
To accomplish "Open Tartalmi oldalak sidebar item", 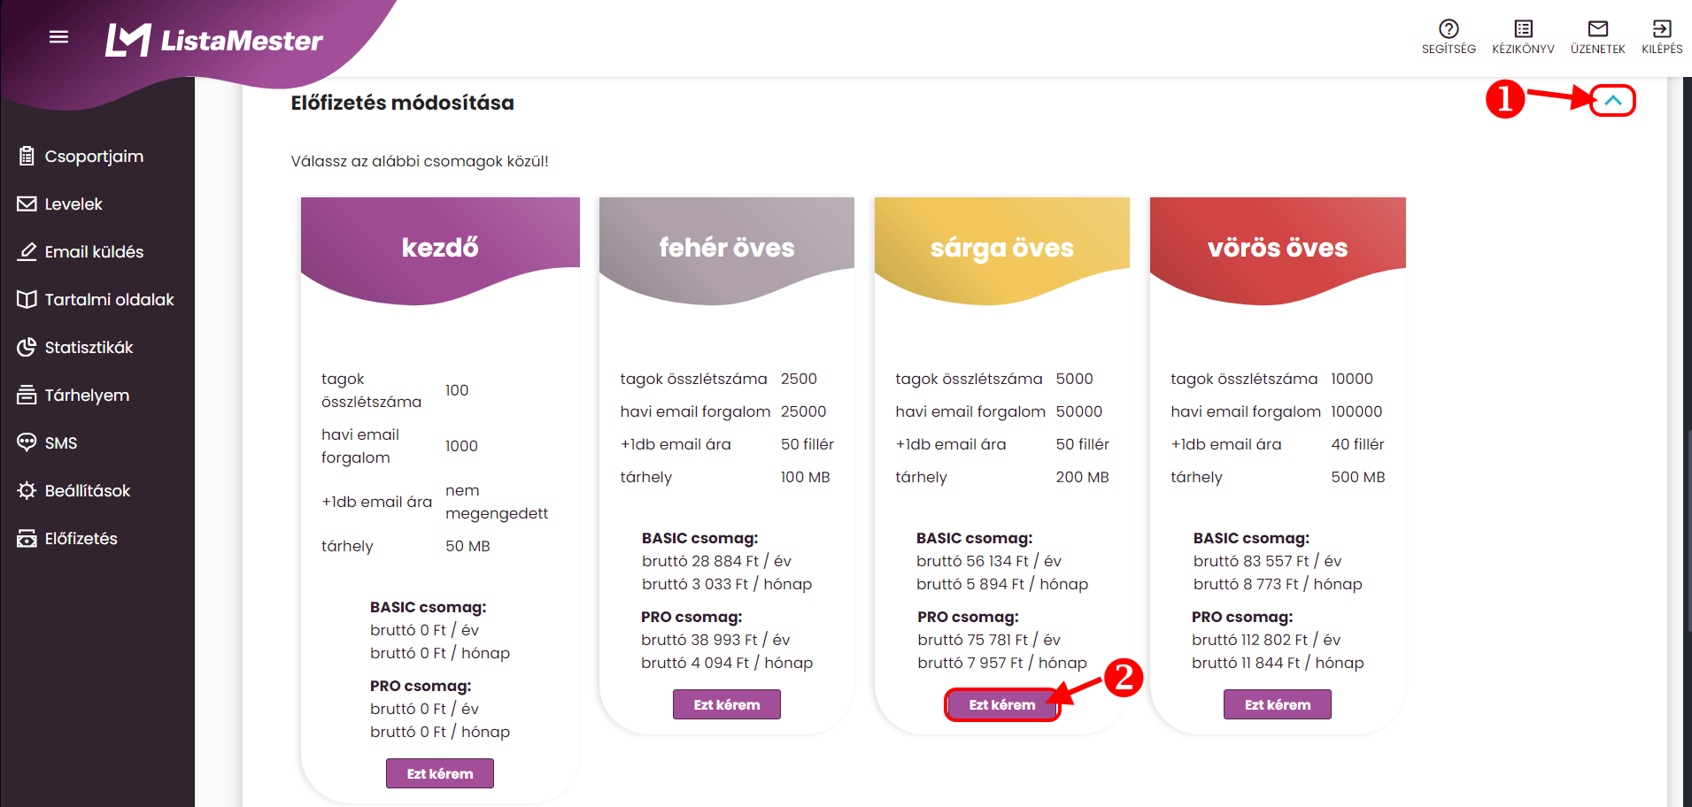I will (x=109, y=300).
